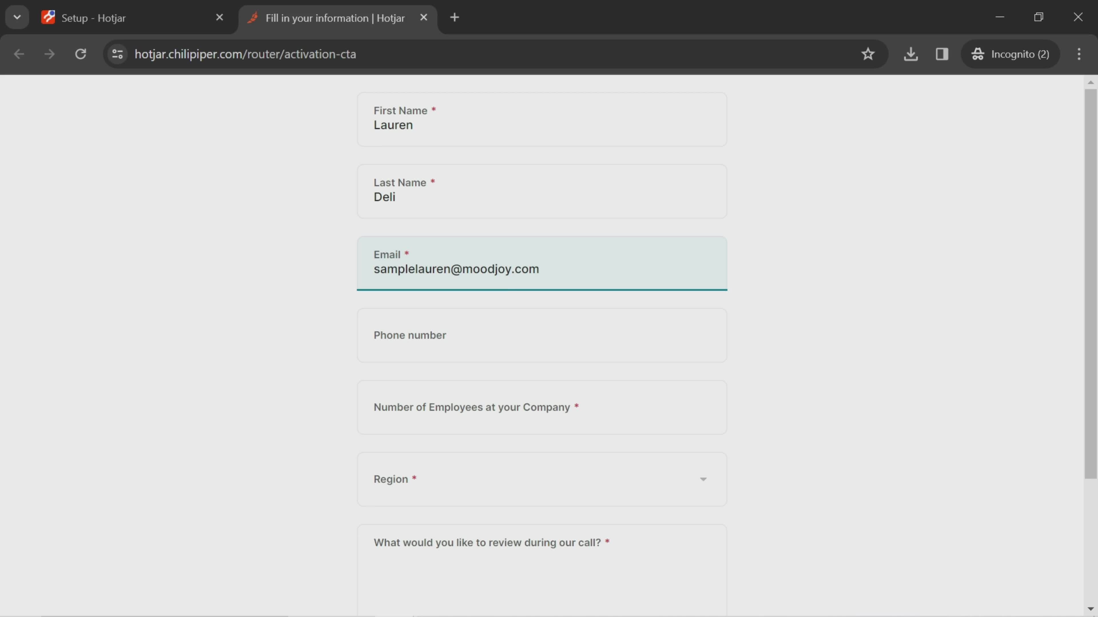1098x617 pixels.
Task: Click the Hotjar favicon on Setup tab
Action: click(48, 17)
